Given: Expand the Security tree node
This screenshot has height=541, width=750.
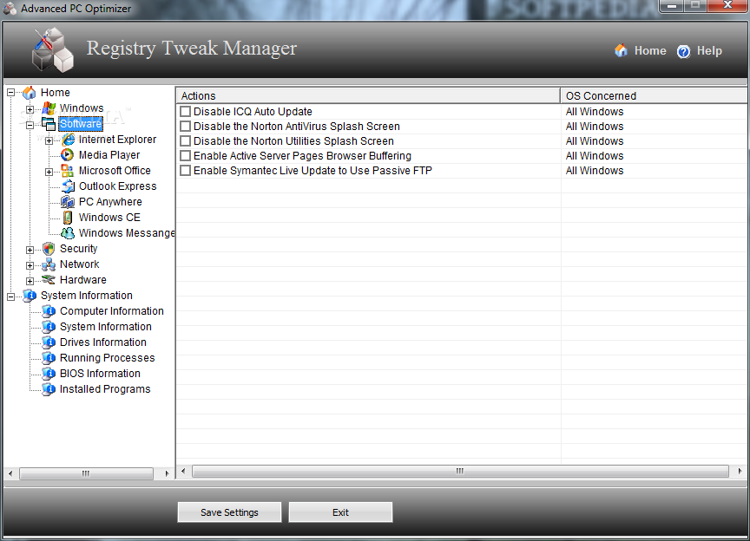Looking at the screenshot, I should 30,250.
